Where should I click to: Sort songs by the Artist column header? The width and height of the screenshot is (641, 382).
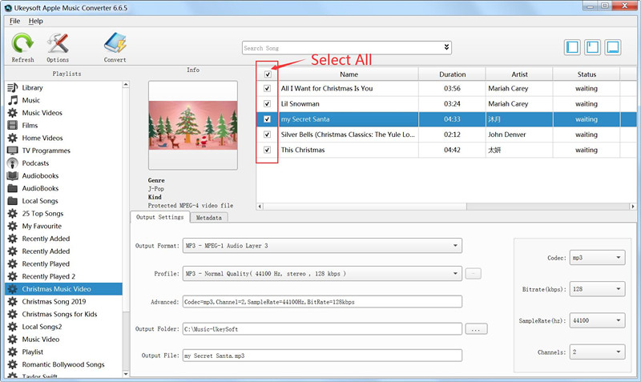pyautogui.click(x=519, y=74)
